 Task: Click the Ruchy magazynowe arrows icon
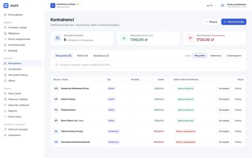tap(5, 39)
